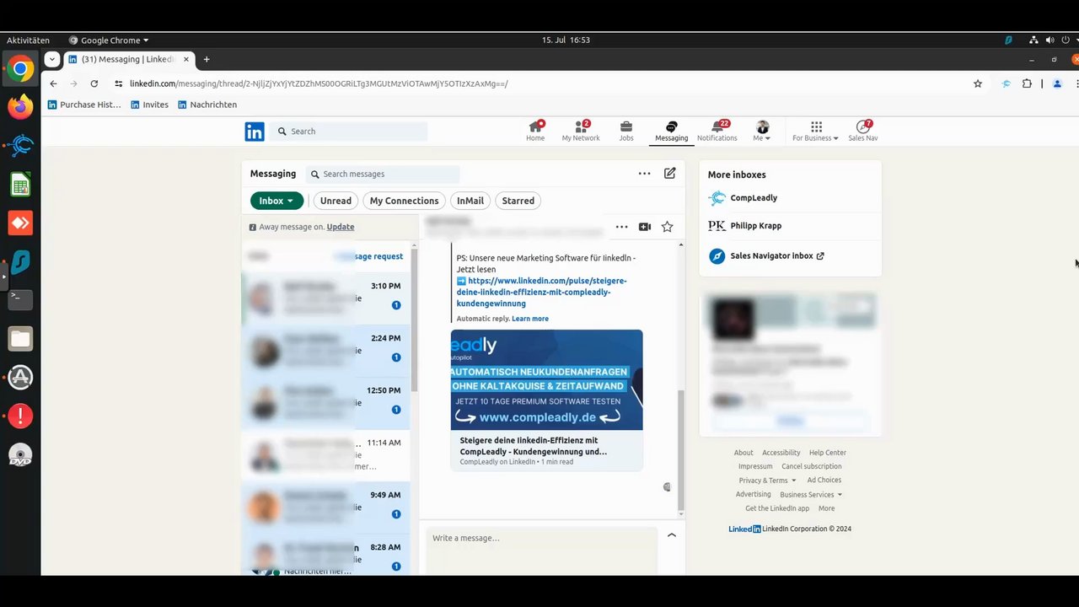Open My Network icon
Image resolution: width=1079 pixels, height=607 pixels.
(581, 131)
